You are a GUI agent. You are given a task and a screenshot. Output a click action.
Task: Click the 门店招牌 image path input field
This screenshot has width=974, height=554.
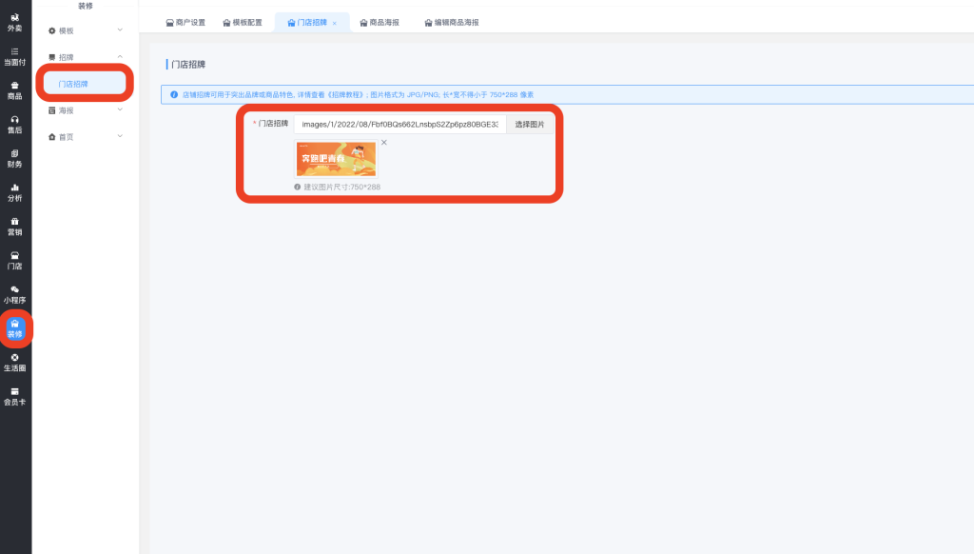pos(399,124)
